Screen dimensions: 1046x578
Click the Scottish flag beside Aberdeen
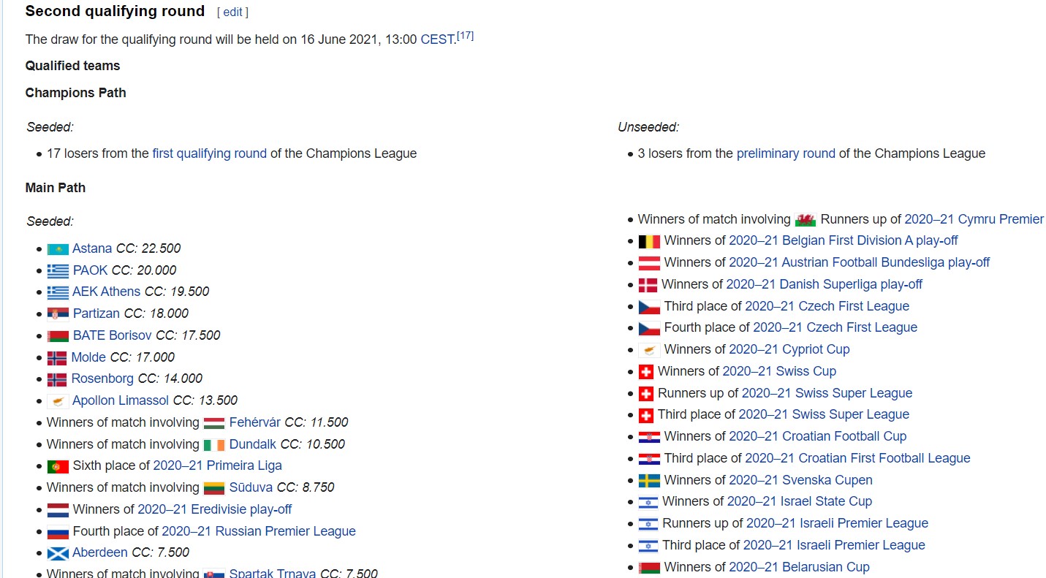point(58,553)
